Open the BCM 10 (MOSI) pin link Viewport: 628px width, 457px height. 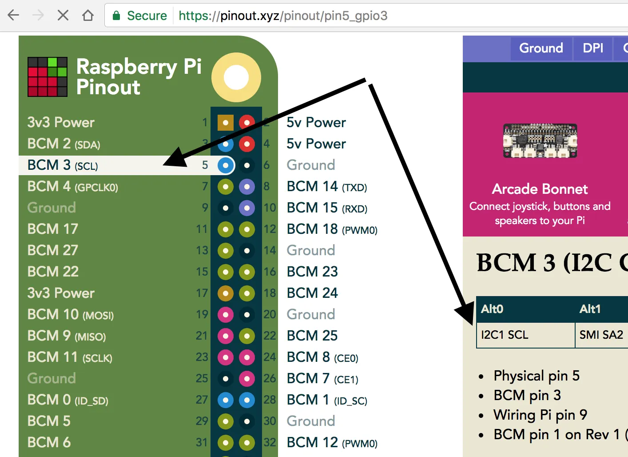pyautogui.click(x=71, y=315)
